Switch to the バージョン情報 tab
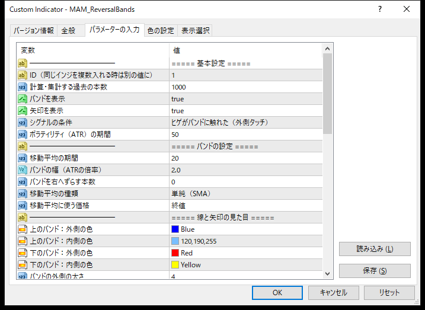The height and width of the screenshot is (310, 425). 34,31
